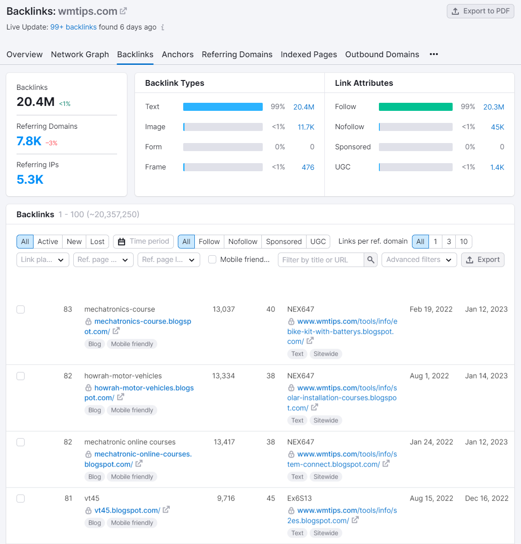
Task: Tick the checkbox beside howrah-motor-vehicles
Action: coord(21,376)
